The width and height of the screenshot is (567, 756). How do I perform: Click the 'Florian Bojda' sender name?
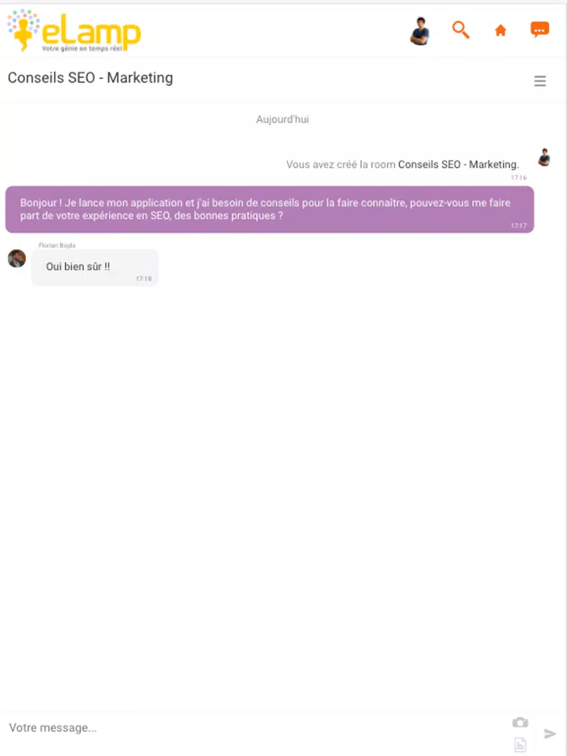click(x=57, y=246)
